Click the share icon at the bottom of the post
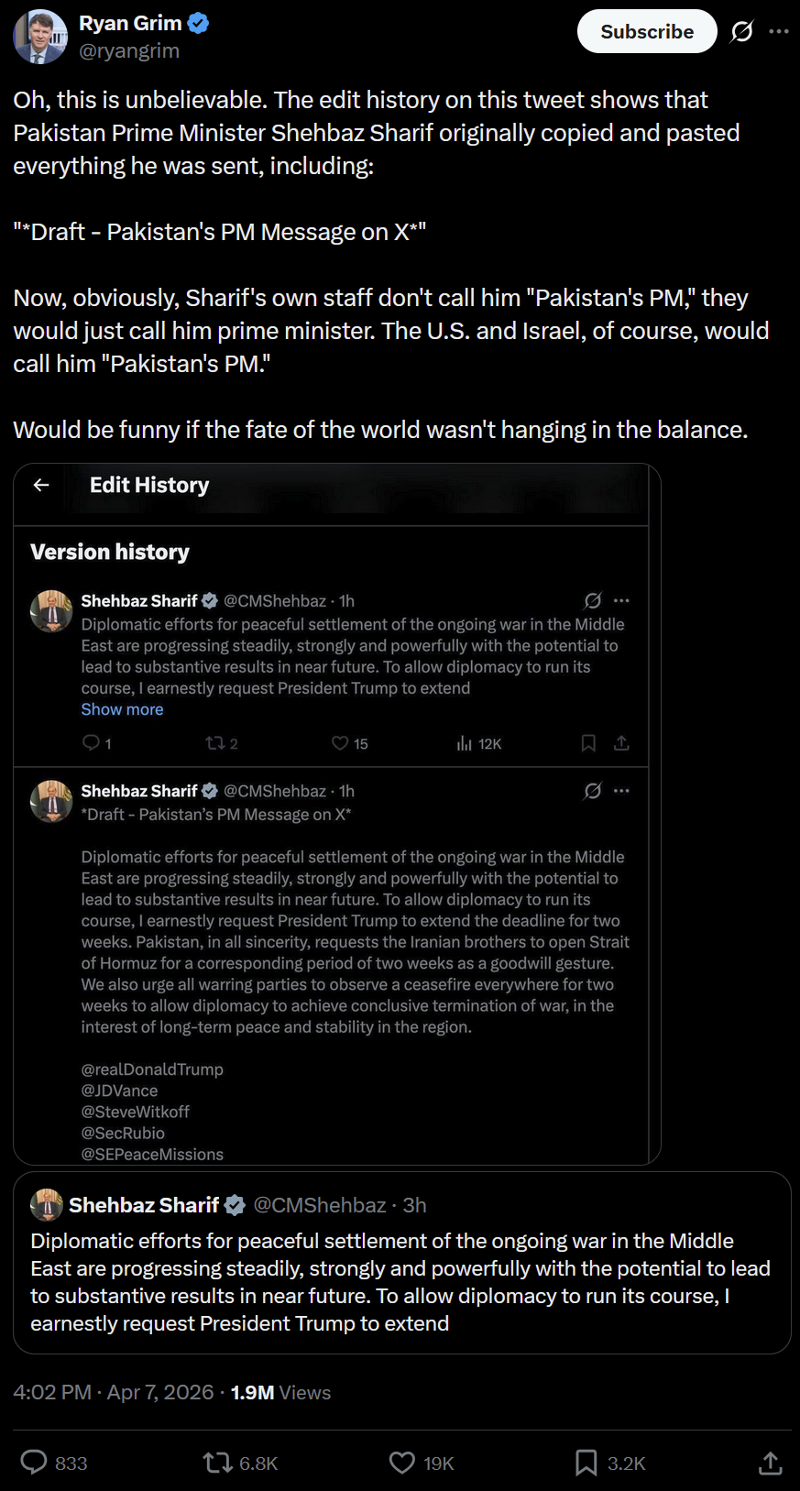800x1491 pixels. click(771, 1463)
